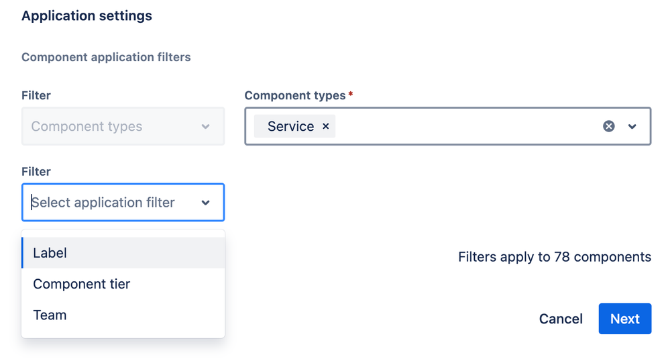Screen dimensions: 670x359
Task: Expand the Component types multi-select chevron
Action: click(x=632, y=126)
